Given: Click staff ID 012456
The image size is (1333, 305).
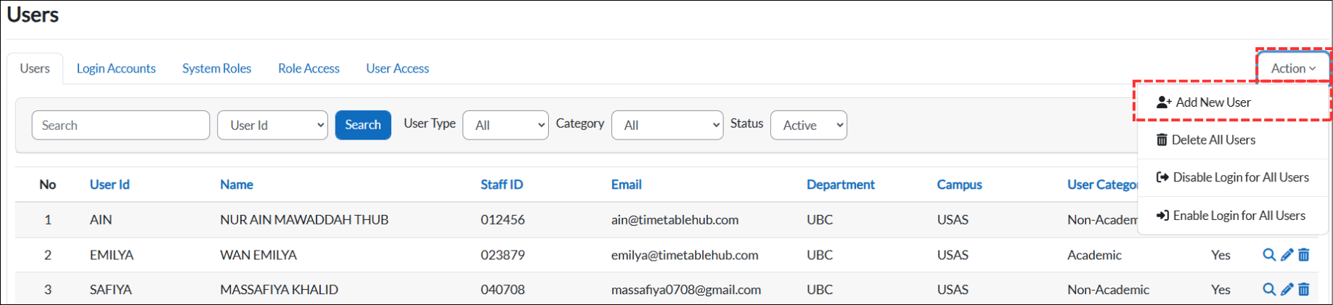Looking at the screenshot, I should pyautogui.click(x=502, y=219).
